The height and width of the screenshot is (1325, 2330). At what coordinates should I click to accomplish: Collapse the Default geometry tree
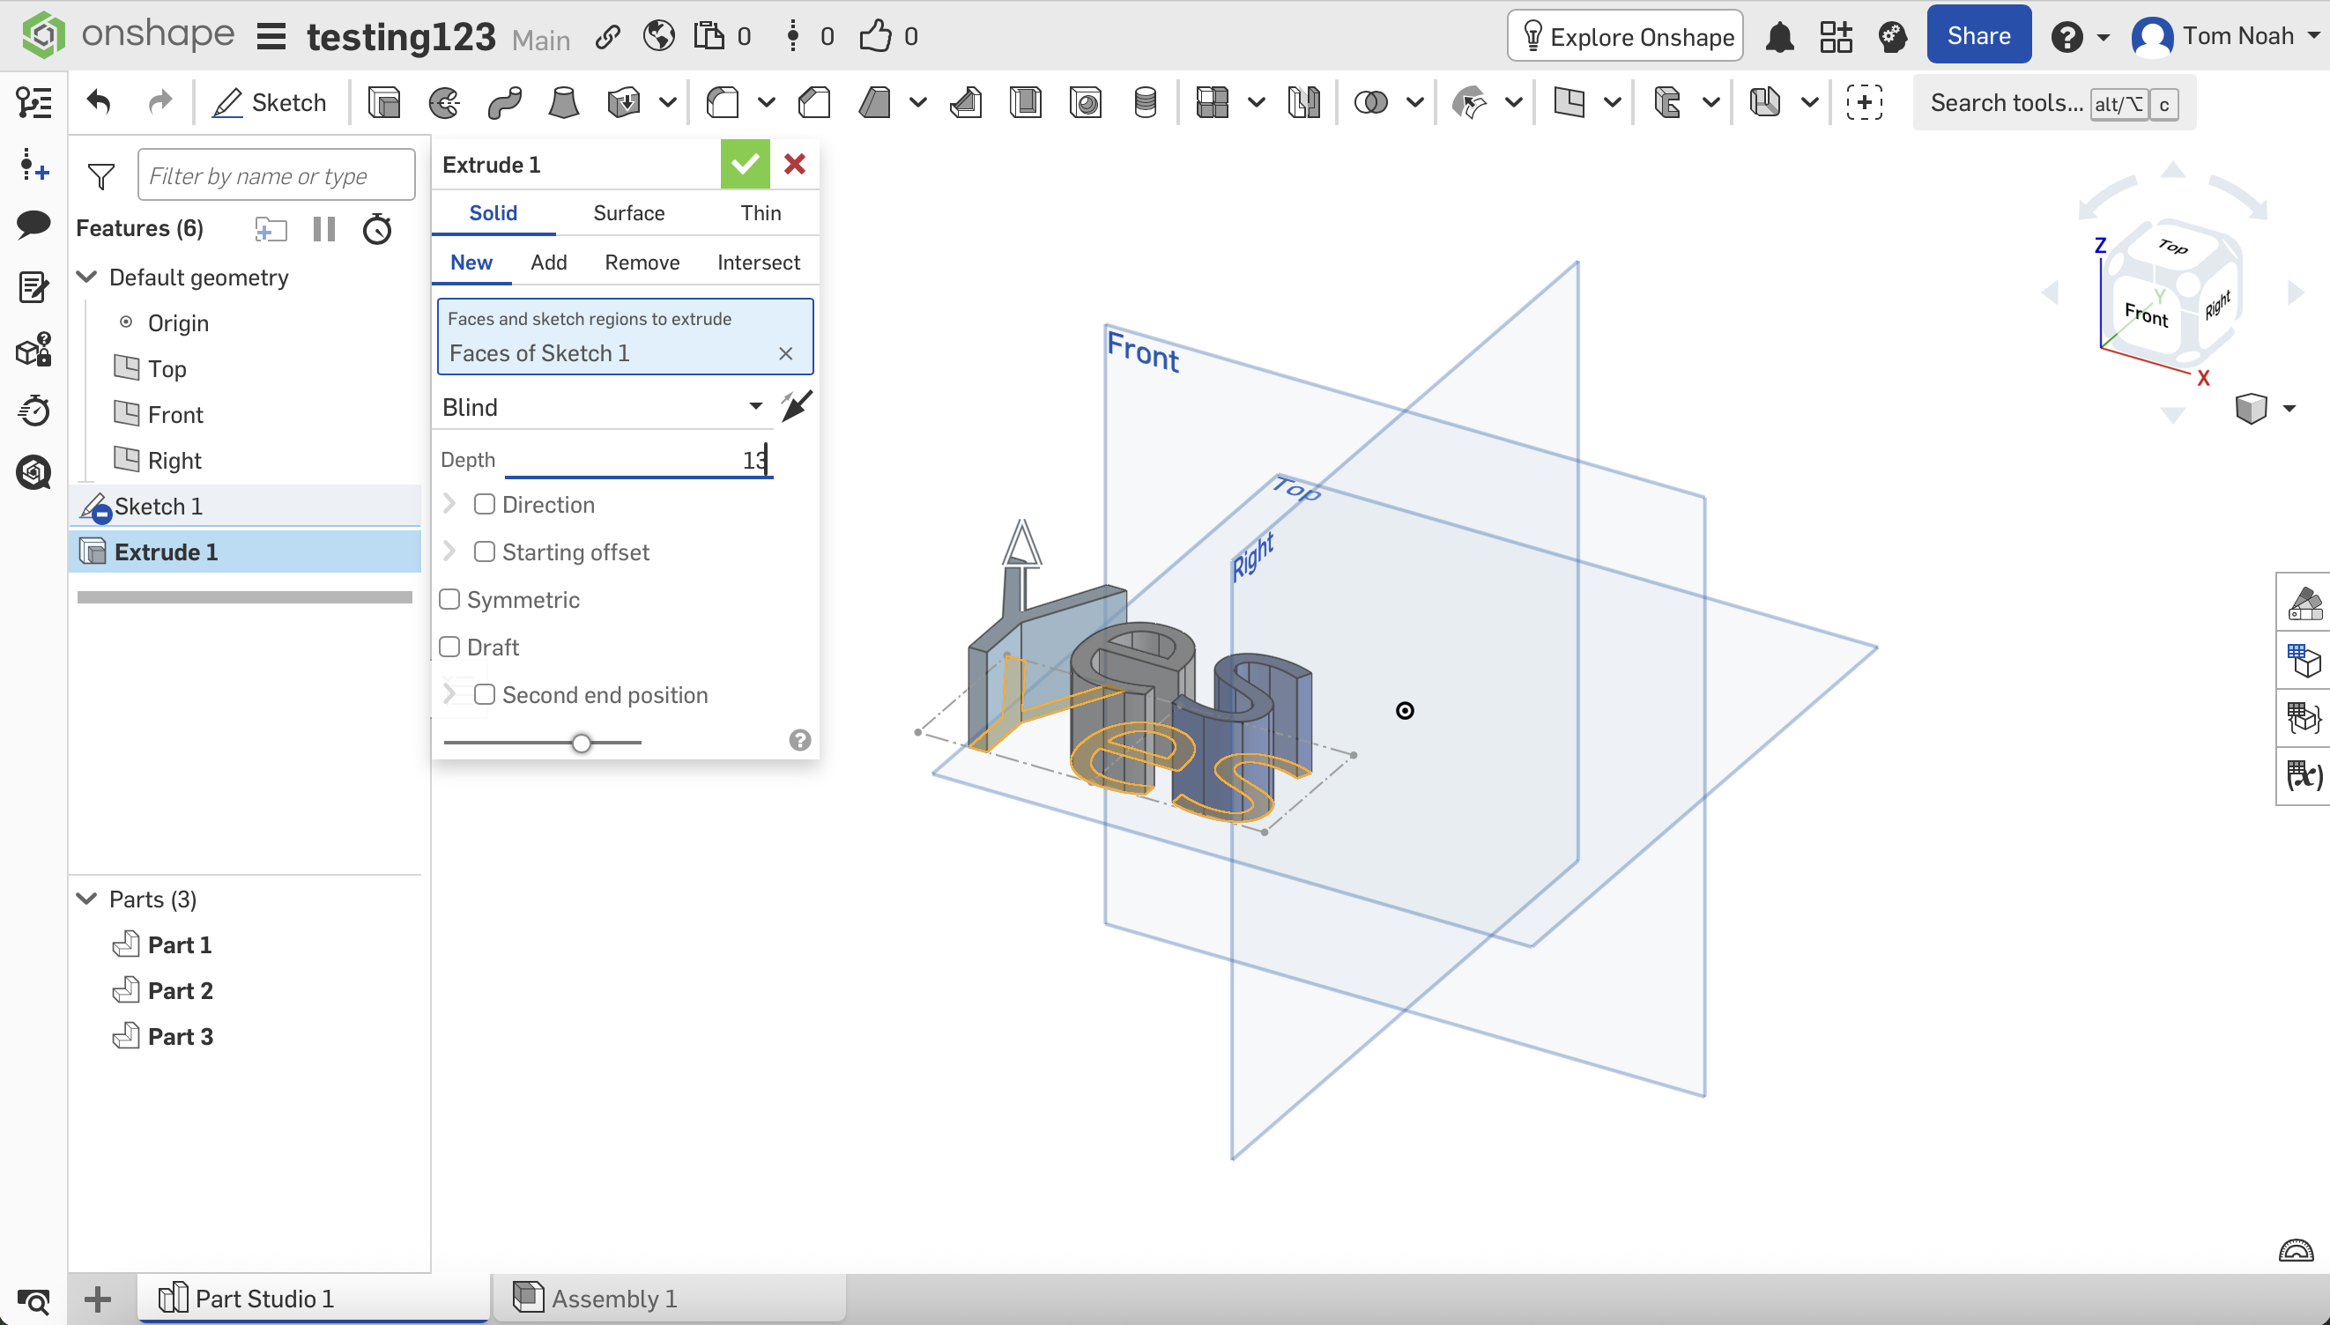pyautogui.click(x=87, y=277)
